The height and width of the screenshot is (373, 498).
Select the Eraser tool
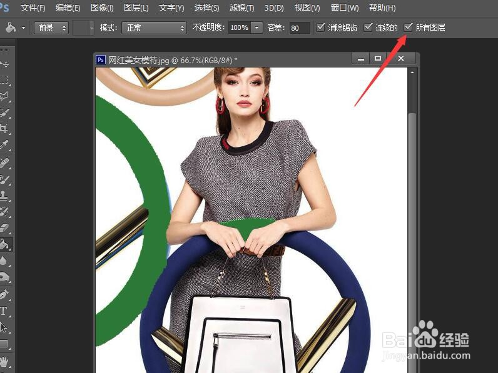coord(4,227)
